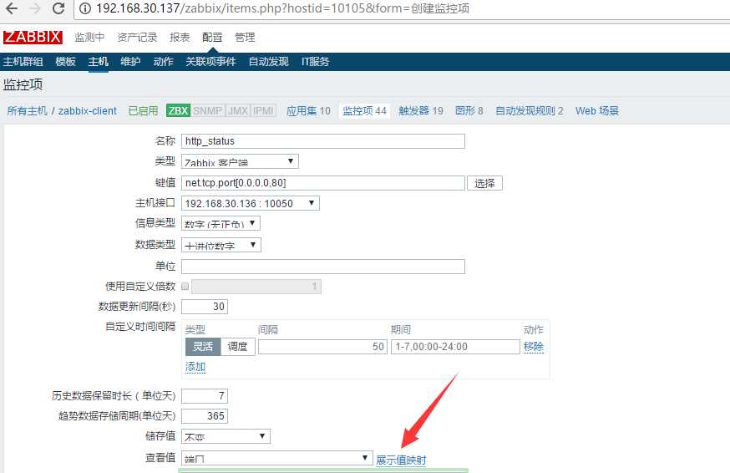Reload the page with refresh icon
This screenshot has height=473, width=730.
(x=58, y=8)
